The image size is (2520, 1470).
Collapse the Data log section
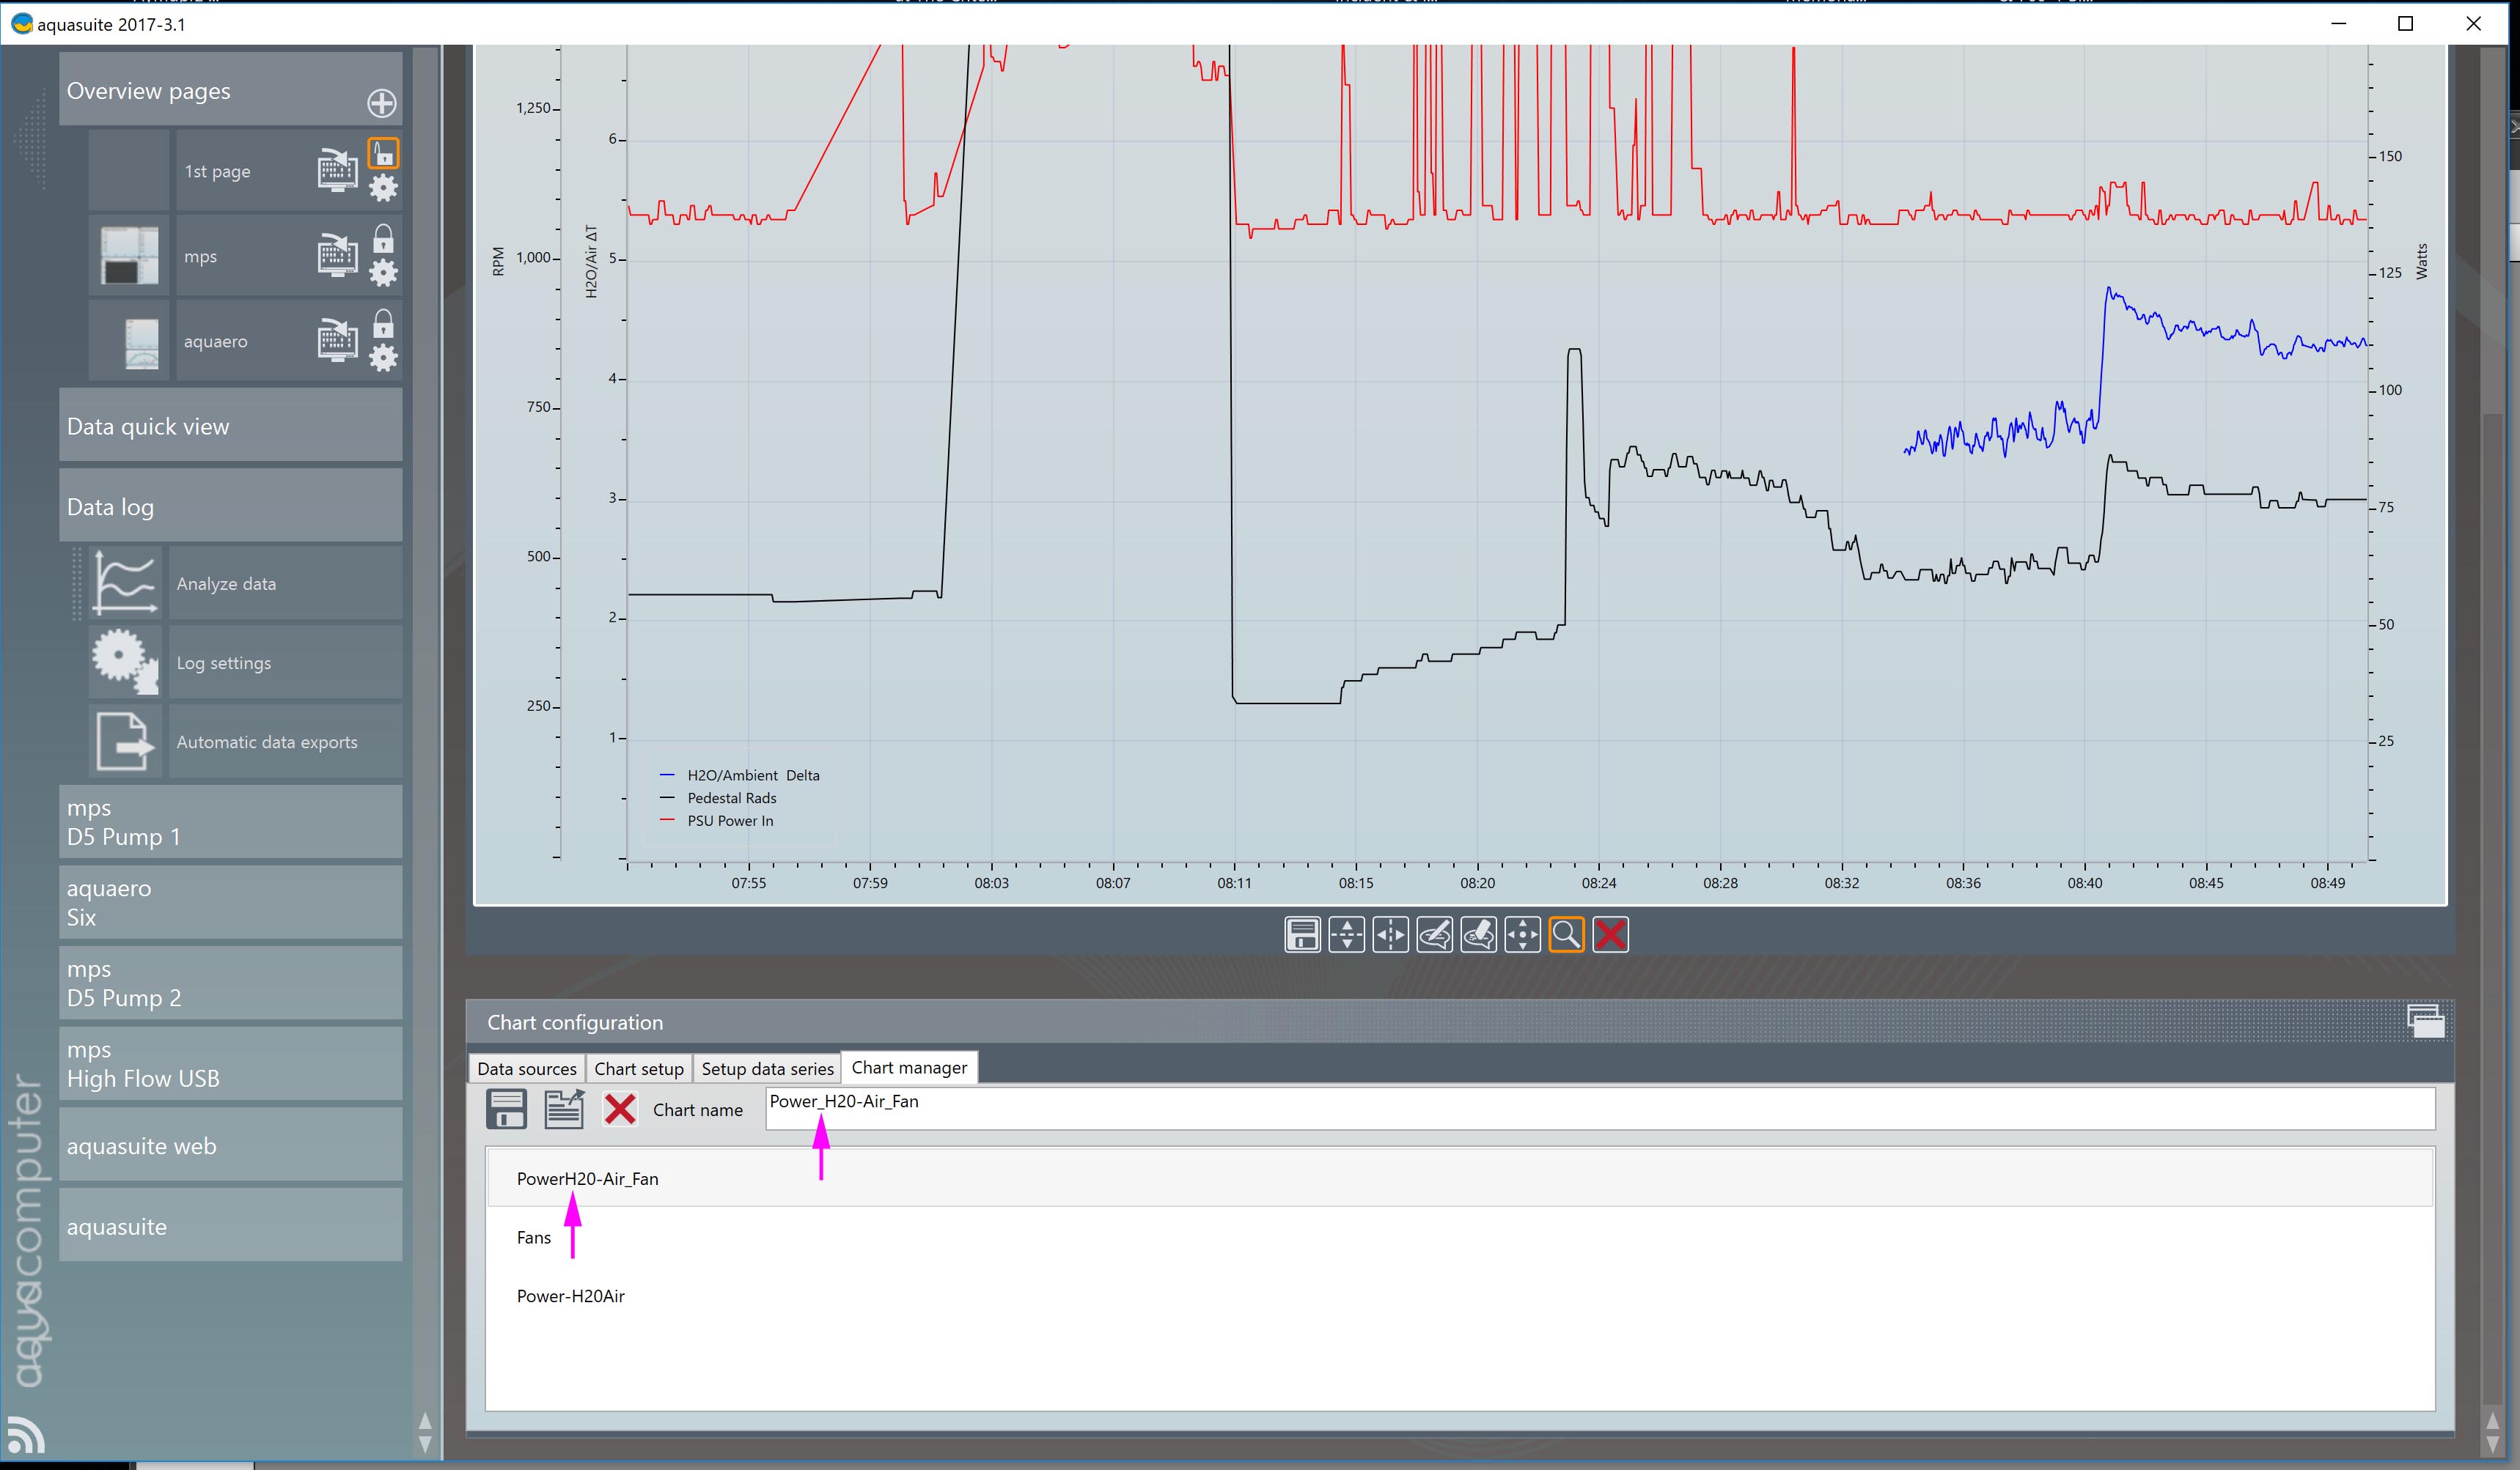tap(230, 506)
